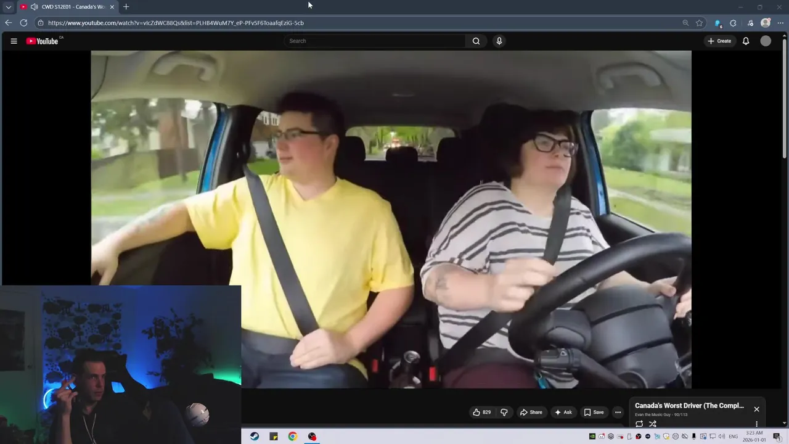The width and height of the screenshot is (789, 444).
Task: Click Evan the Music Guy playlist author
Action: pyautogui.click(x=653, y=414)
